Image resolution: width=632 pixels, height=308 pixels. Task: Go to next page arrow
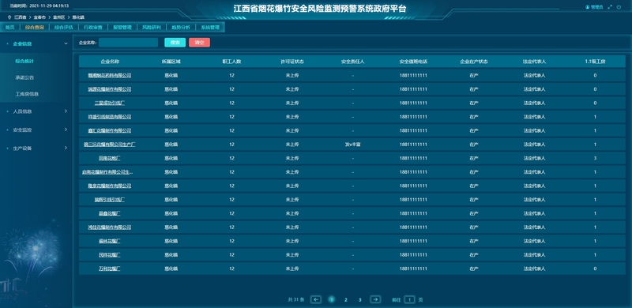375,299
